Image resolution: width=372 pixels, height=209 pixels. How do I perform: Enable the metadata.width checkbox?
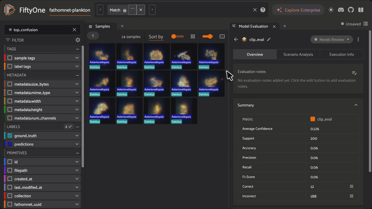pyautogui.click(x=10, y=101)
